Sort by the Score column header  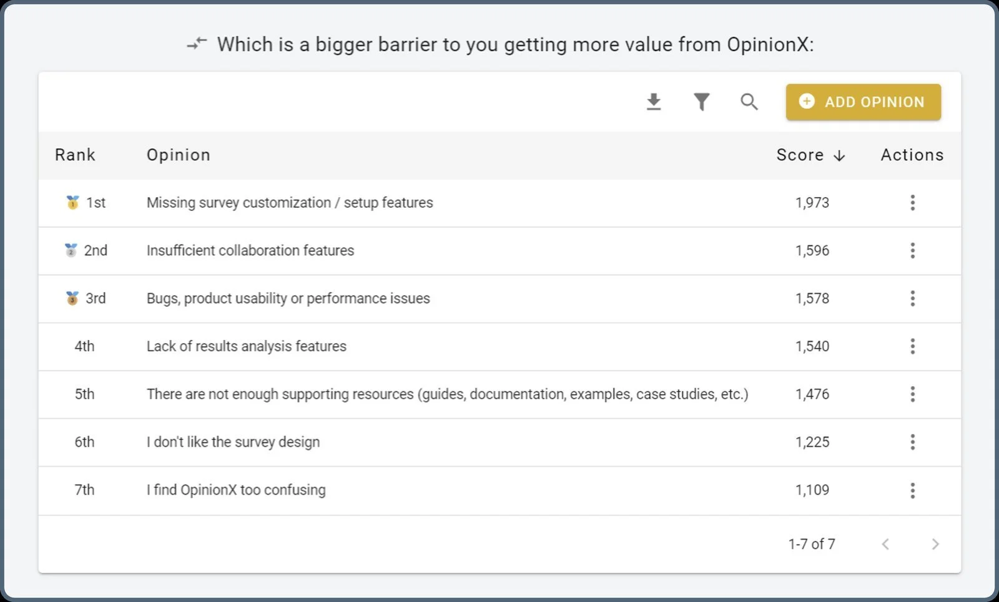(x=810, y=155)
